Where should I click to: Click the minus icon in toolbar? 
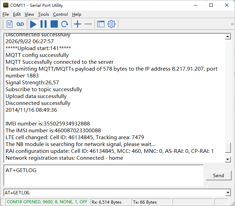click(88, 24)
